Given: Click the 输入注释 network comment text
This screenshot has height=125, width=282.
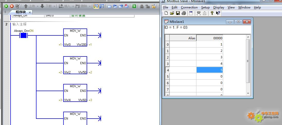Looking at the screenshot, I should click(x=20, y=24).
